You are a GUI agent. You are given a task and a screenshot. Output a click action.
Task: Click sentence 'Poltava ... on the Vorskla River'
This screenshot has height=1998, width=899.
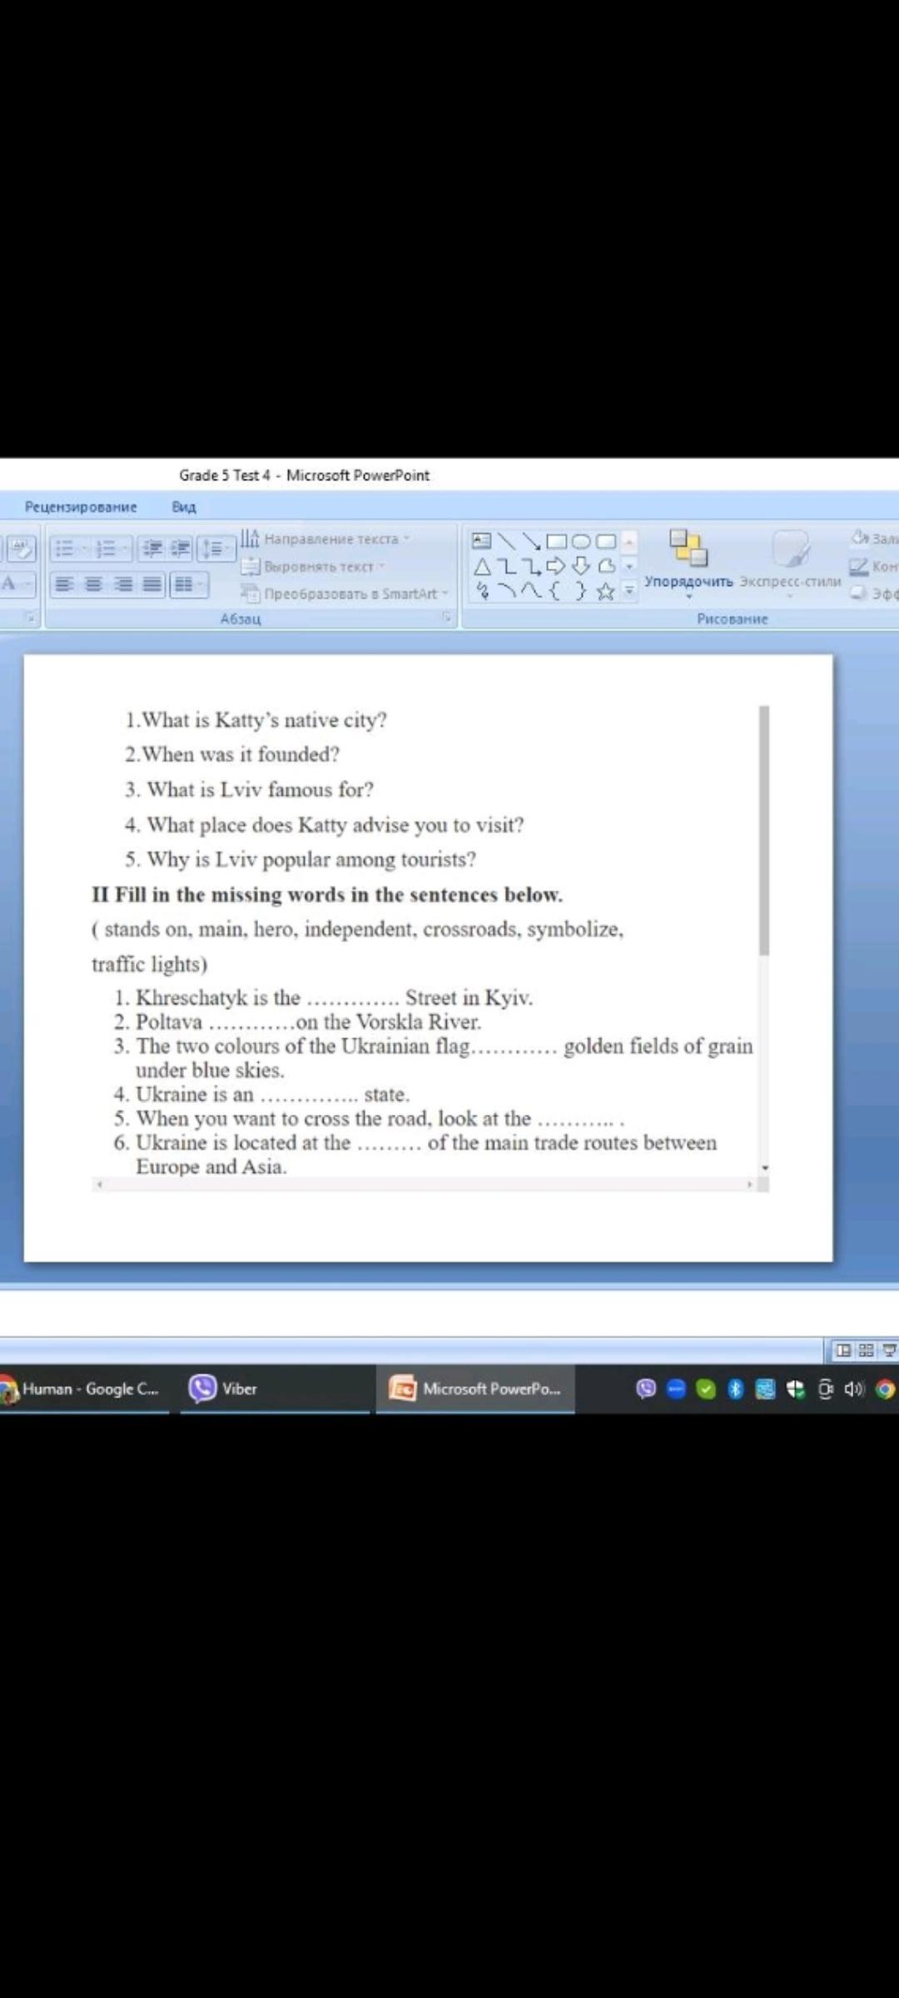(298, 1021)
